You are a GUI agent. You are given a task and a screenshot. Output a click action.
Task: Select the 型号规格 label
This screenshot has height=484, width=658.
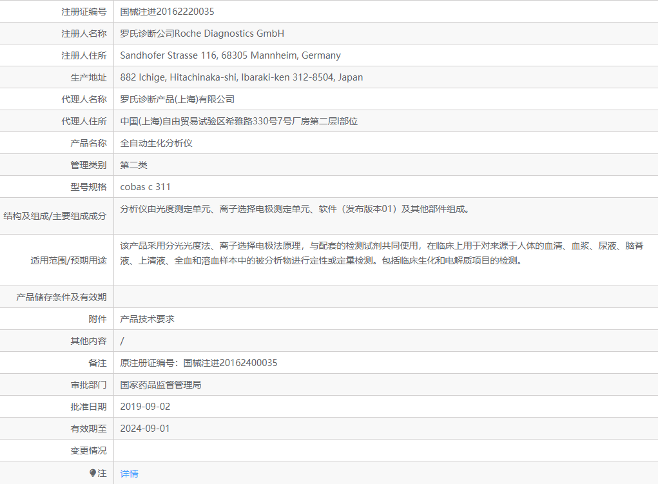click(88, 187)
